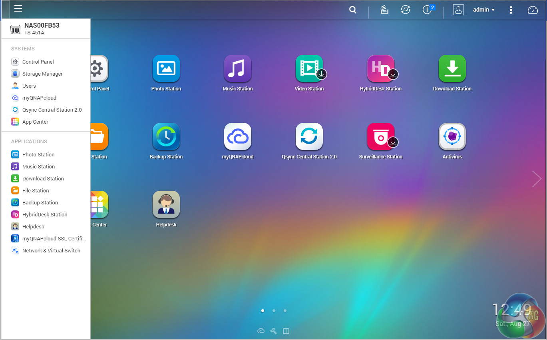Open the dashboard gauge icon
Image resolution: width=547 pixels, height=340 pixels.
click(x=533, y=10)
